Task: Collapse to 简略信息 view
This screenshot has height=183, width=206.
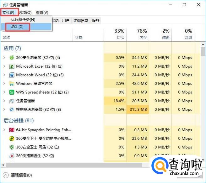Action: pos(18,175)
